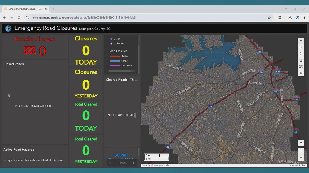The width and height of the screenshot is (309, 173).
Task: Zoom in on the map
Action: click(x=301, y=151)
